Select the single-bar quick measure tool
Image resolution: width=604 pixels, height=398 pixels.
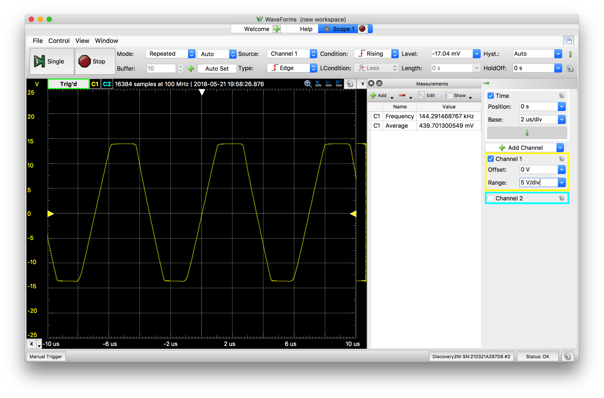click(x=328, y=84)
